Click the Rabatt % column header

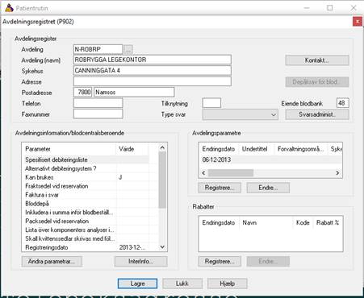[x=328, y=222]
